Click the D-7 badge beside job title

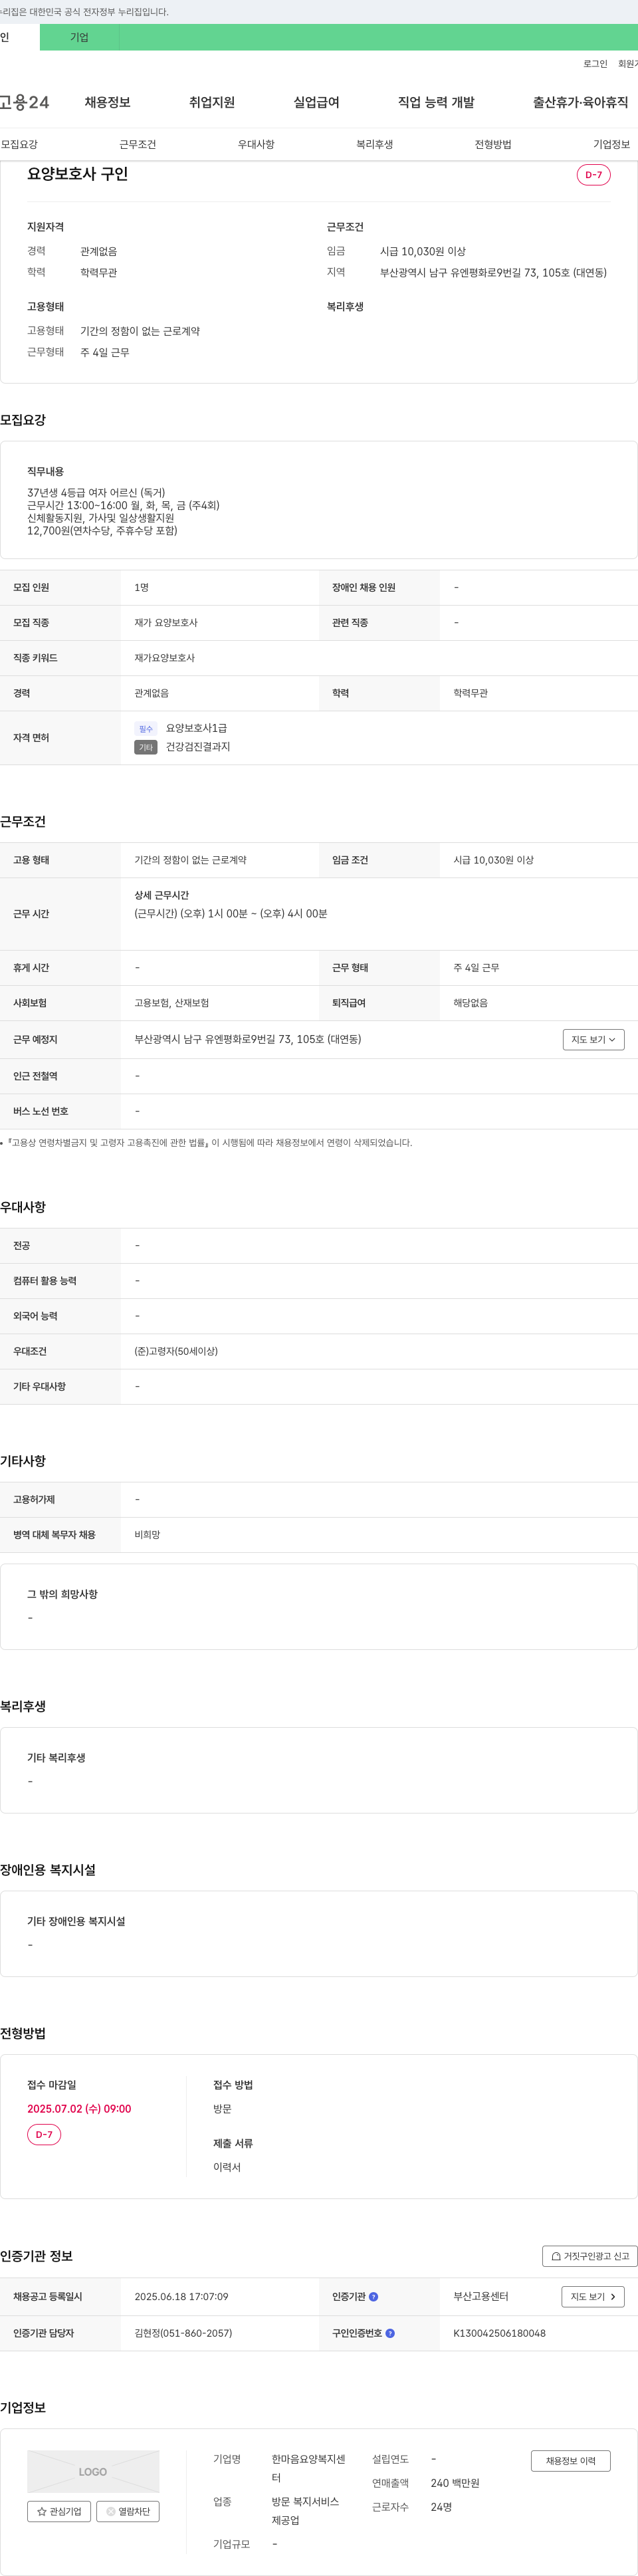[x=594, y=175]
